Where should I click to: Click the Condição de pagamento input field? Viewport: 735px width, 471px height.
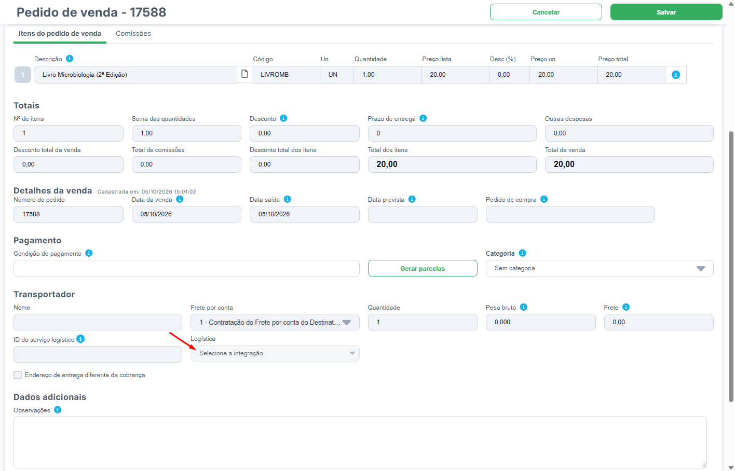(186, 268)
